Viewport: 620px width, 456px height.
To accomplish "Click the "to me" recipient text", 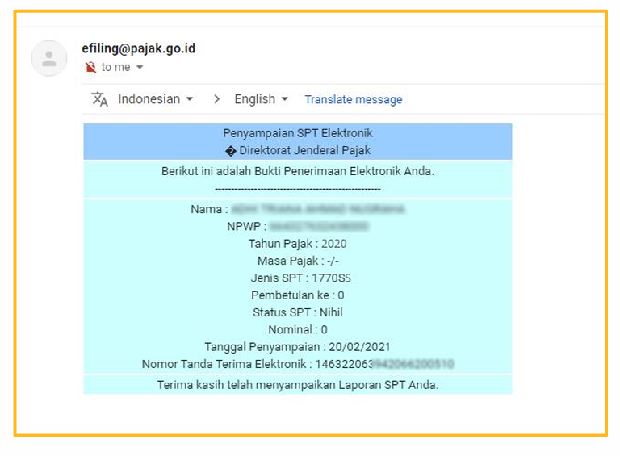I will click(x=115, y=68).
